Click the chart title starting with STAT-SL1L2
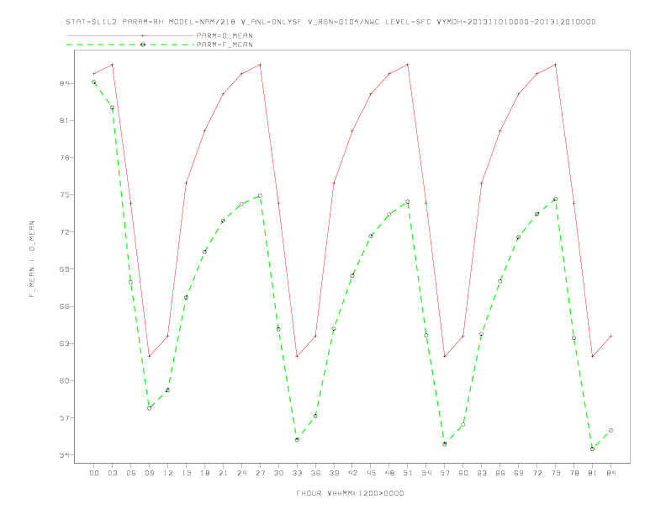 pos(330,22)
